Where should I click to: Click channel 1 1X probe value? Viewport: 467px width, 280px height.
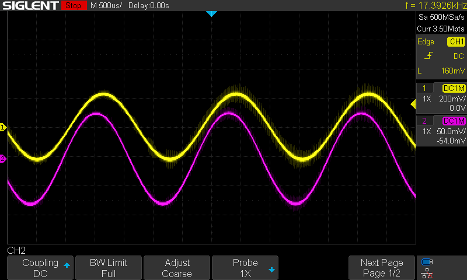point(427,99)
